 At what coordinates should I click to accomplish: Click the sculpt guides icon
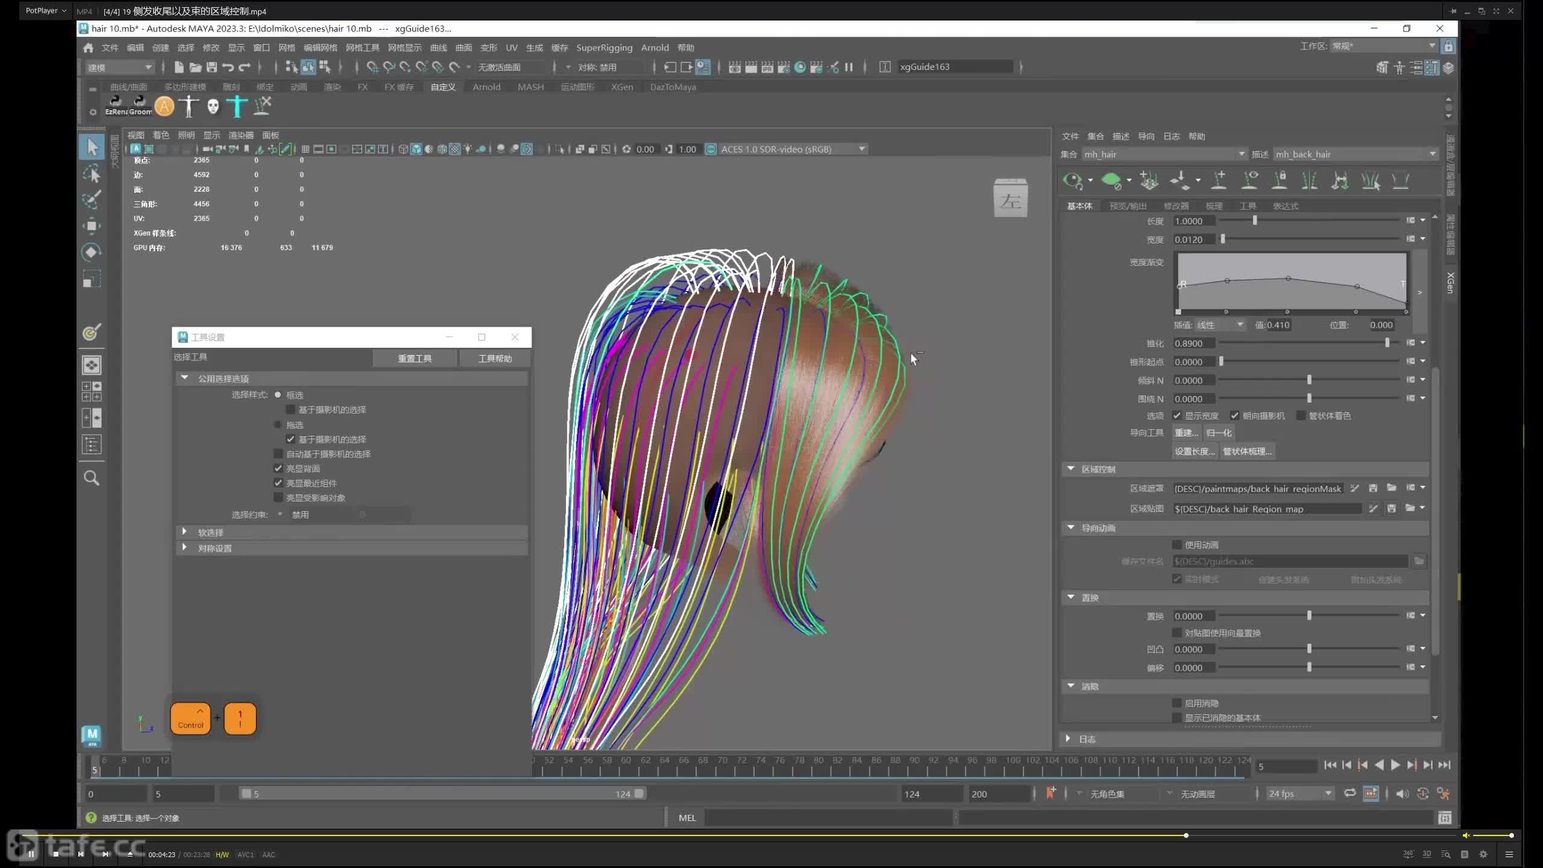click(1180, 180)
